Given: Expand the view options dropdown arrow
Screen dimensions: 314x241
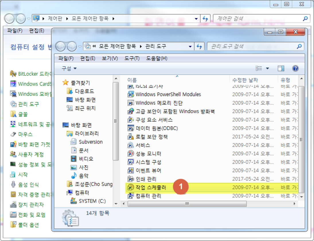Looking at the screenshot, I should click(x=268, y=68).
